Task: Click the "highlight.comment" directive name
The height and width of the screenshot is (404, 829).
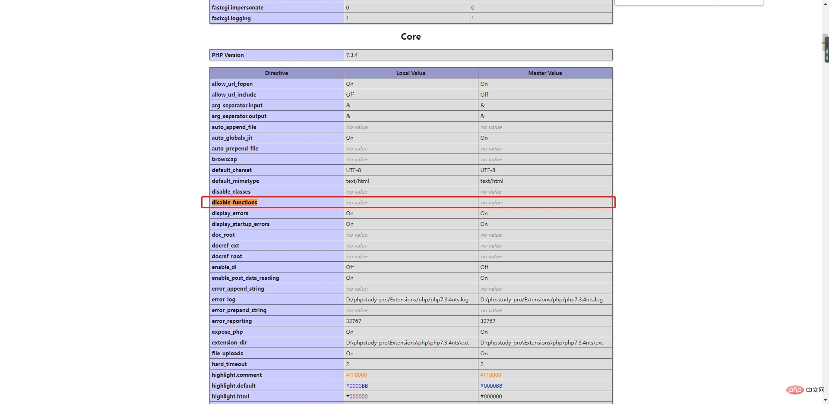Action: pos(237,375)
